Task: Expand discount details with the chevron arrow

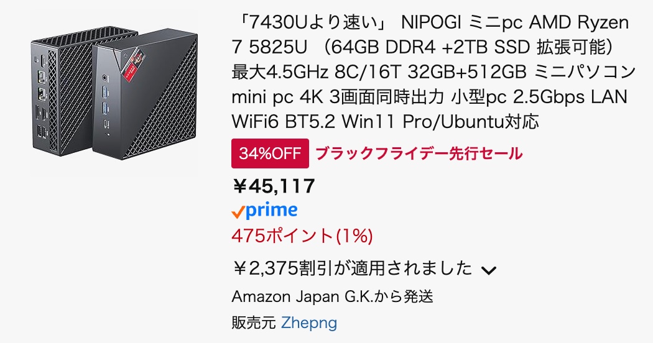Action: 489,270
